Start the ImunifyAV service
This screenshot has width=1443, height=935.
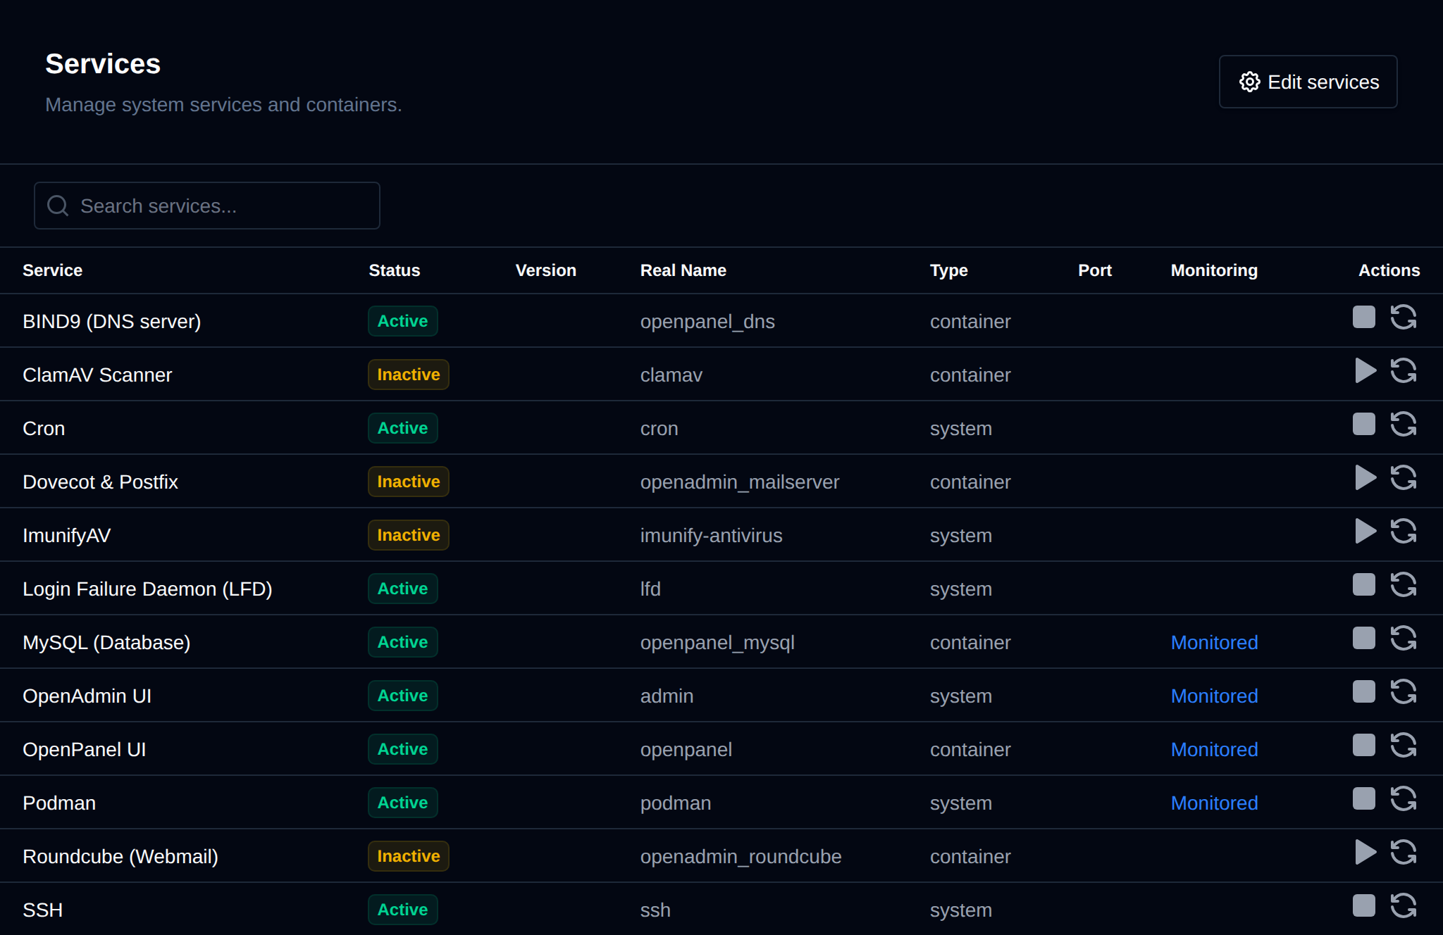click(x=1365, y=531)
